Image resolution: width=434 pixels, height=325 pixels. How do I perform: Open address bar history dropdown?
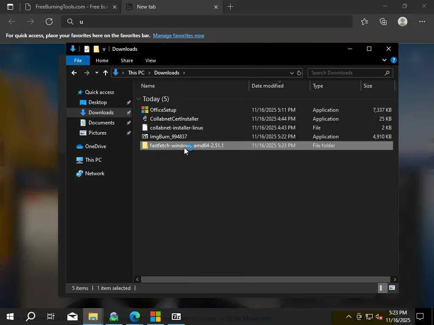292,73
